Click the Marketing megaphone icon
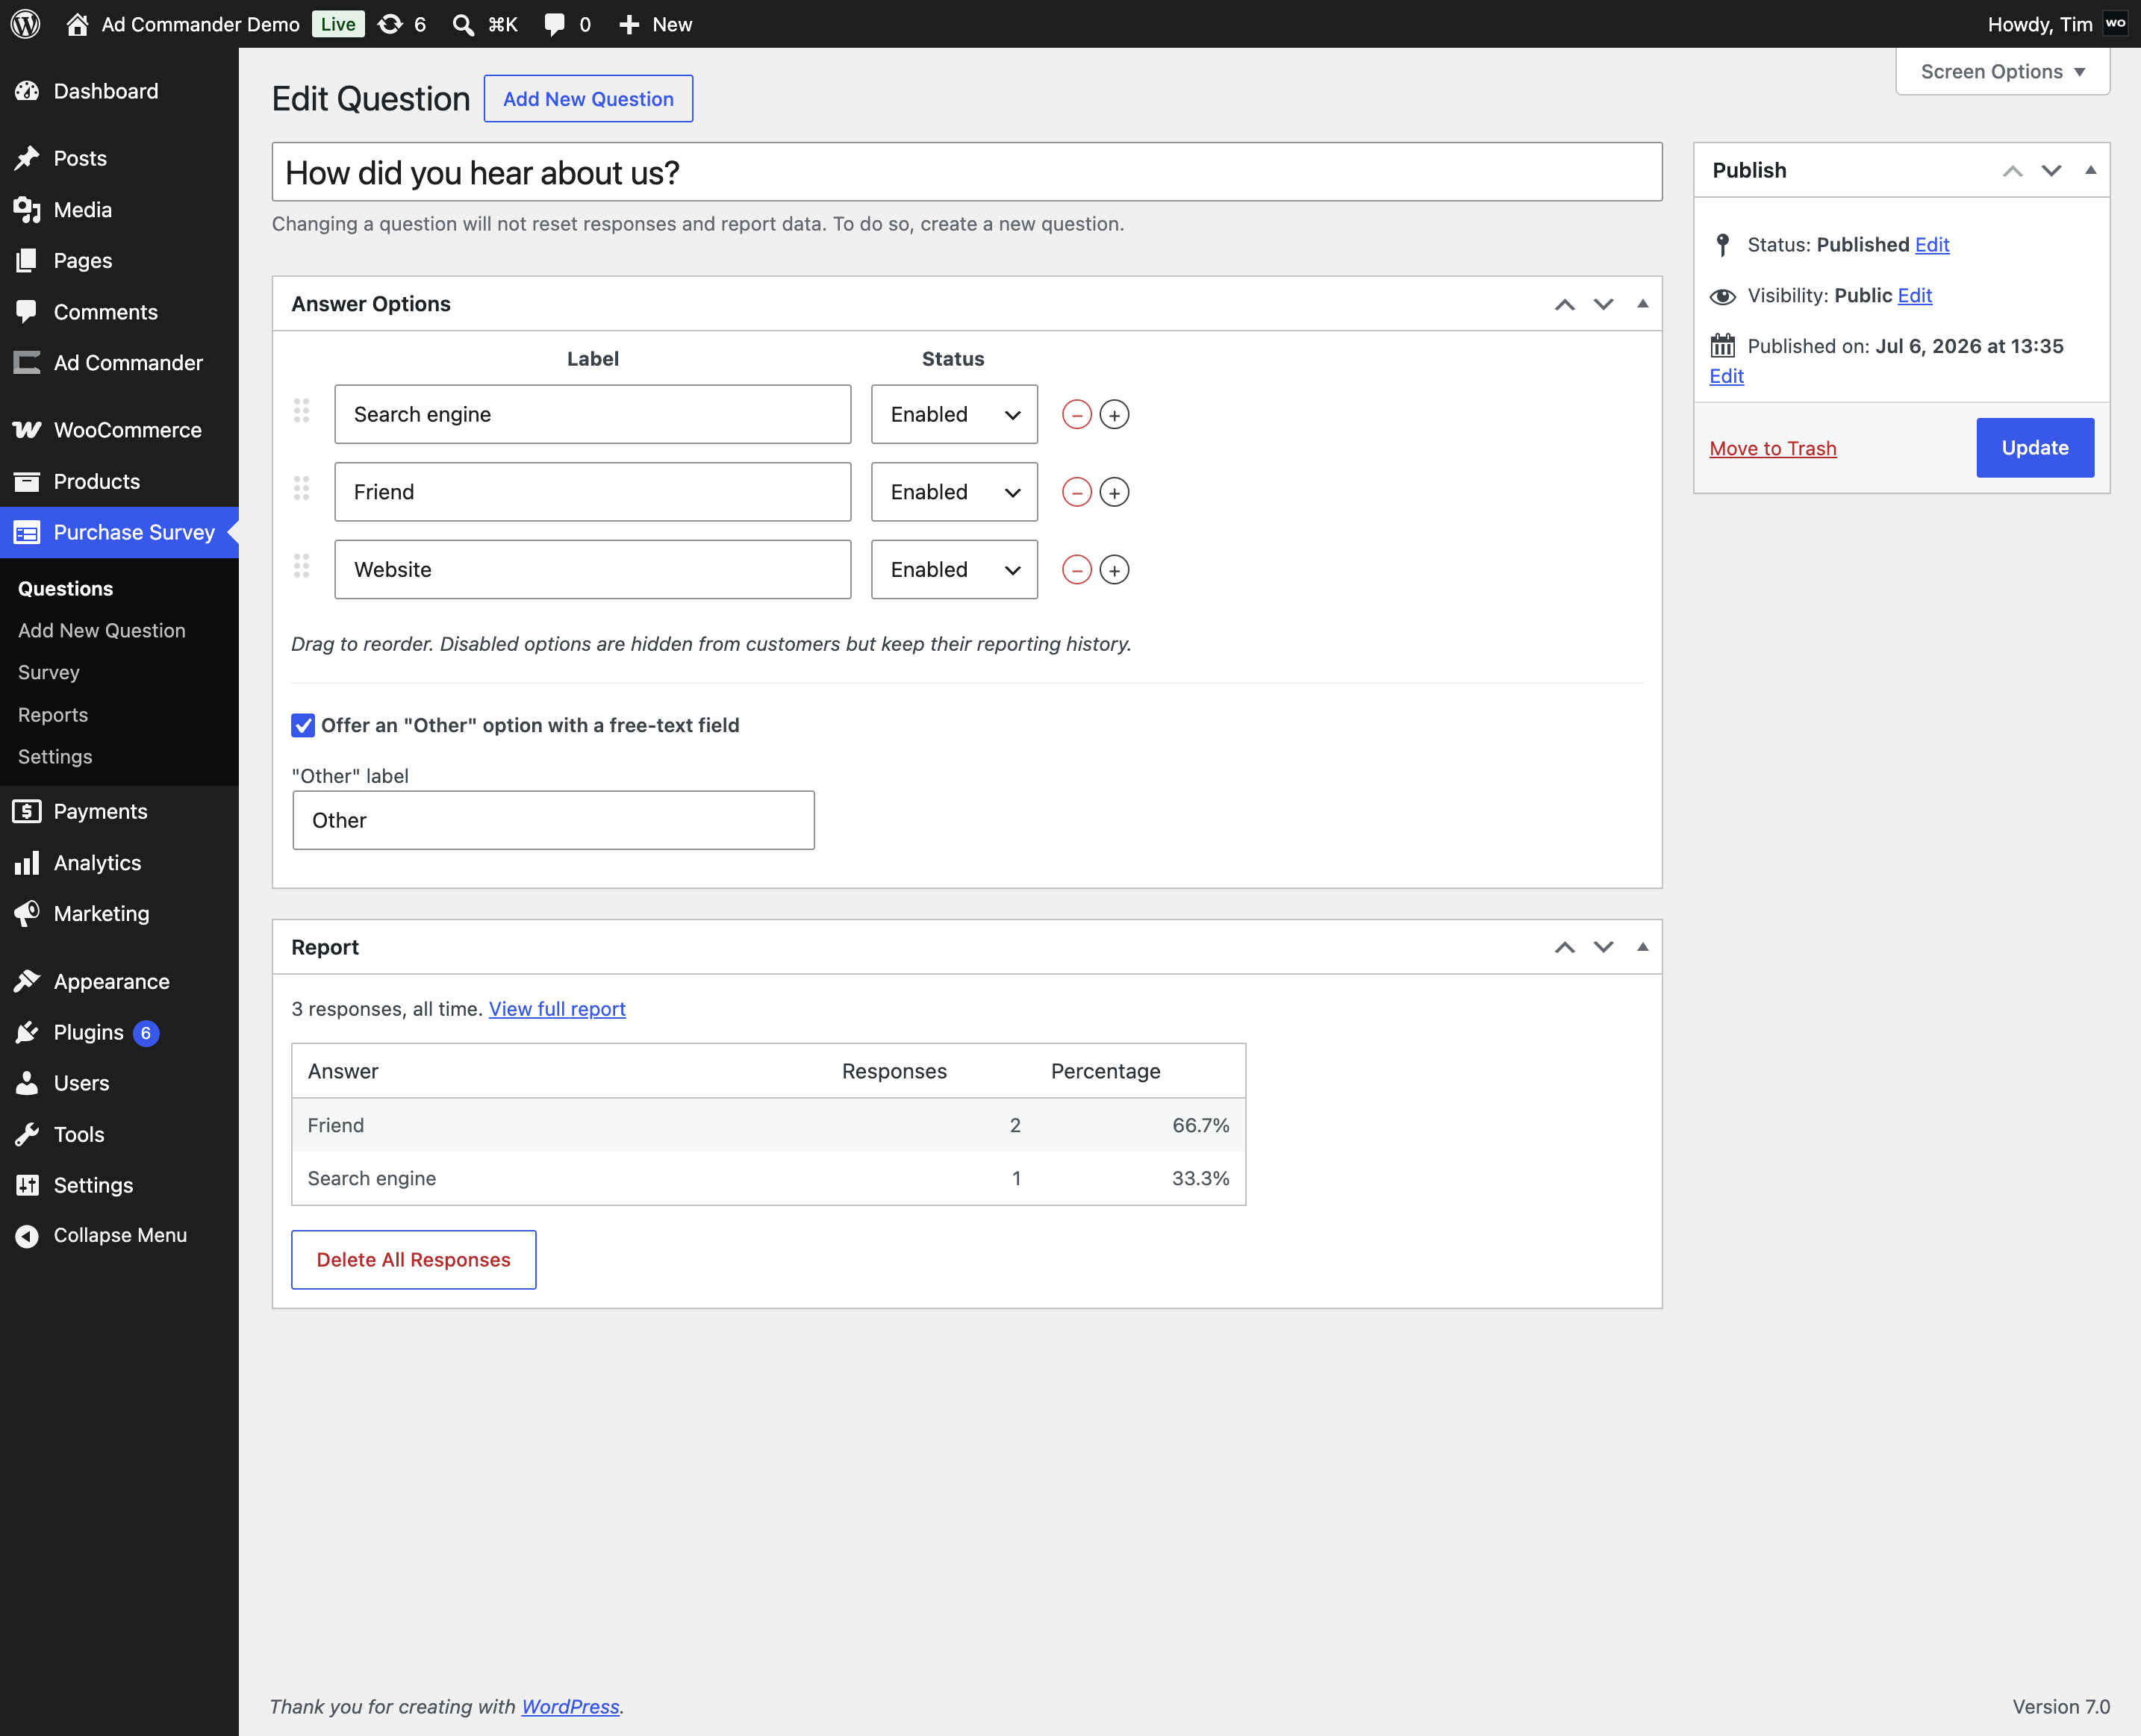Screen dimensions: 2141x1736 [x=27, y=913]
